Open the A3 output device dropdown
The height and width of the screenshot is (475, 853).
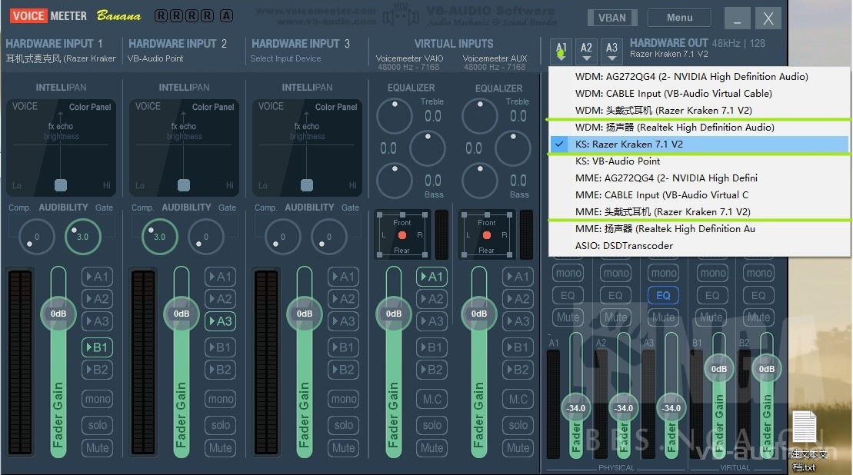[611, 49]
